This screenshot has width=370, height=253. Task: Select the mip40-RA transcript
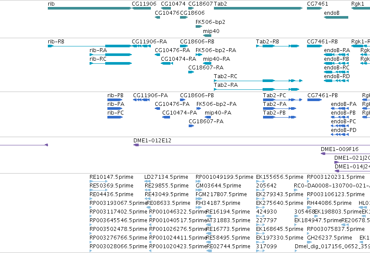coord(207,63)
